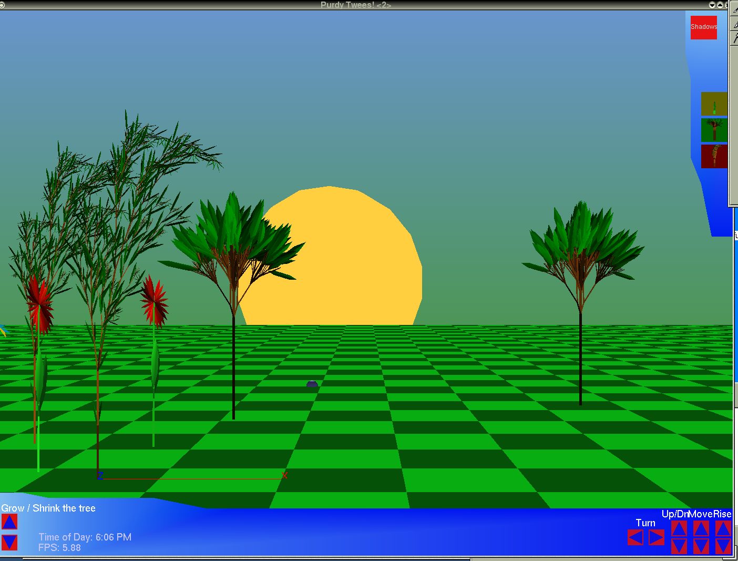Click the down arrow under Up/Dn

pos(679,546)
